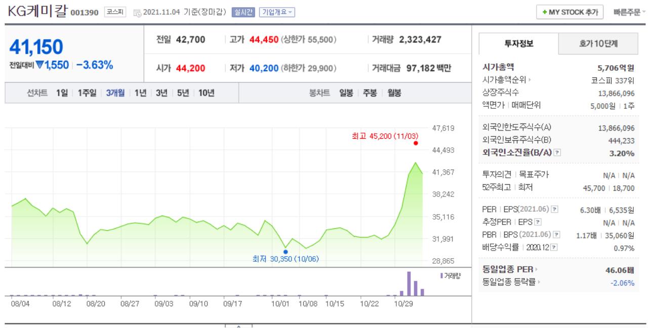Screen dimensions: 650x328
Task: Click the 배당수익률 0.97% value
Action: coord(624,248)
